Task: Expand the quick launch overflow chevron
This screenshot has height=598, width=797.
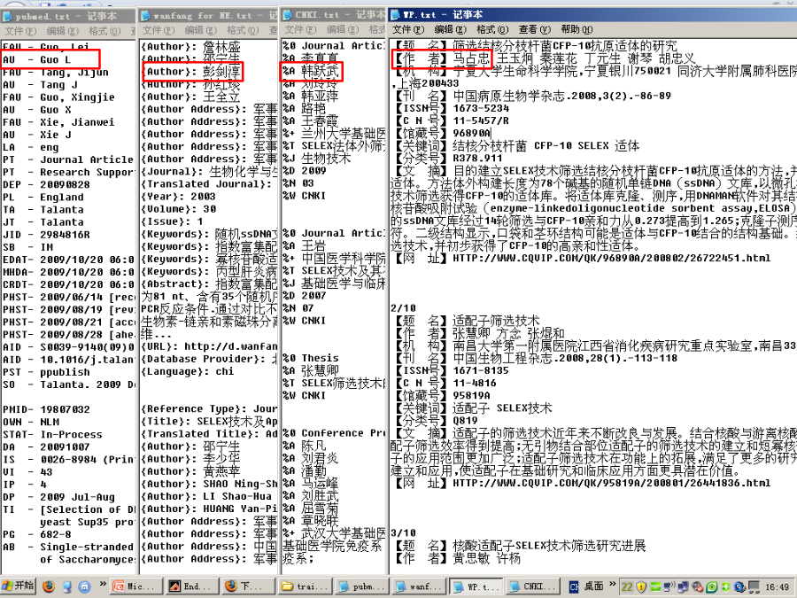Action: click(x=103, y=584)
